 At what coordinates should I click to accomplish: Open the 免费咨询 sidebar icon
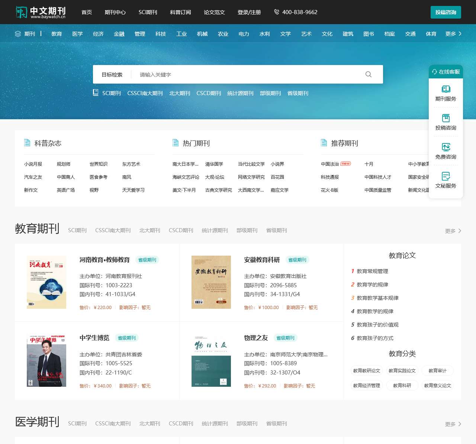tap(446, 147)
